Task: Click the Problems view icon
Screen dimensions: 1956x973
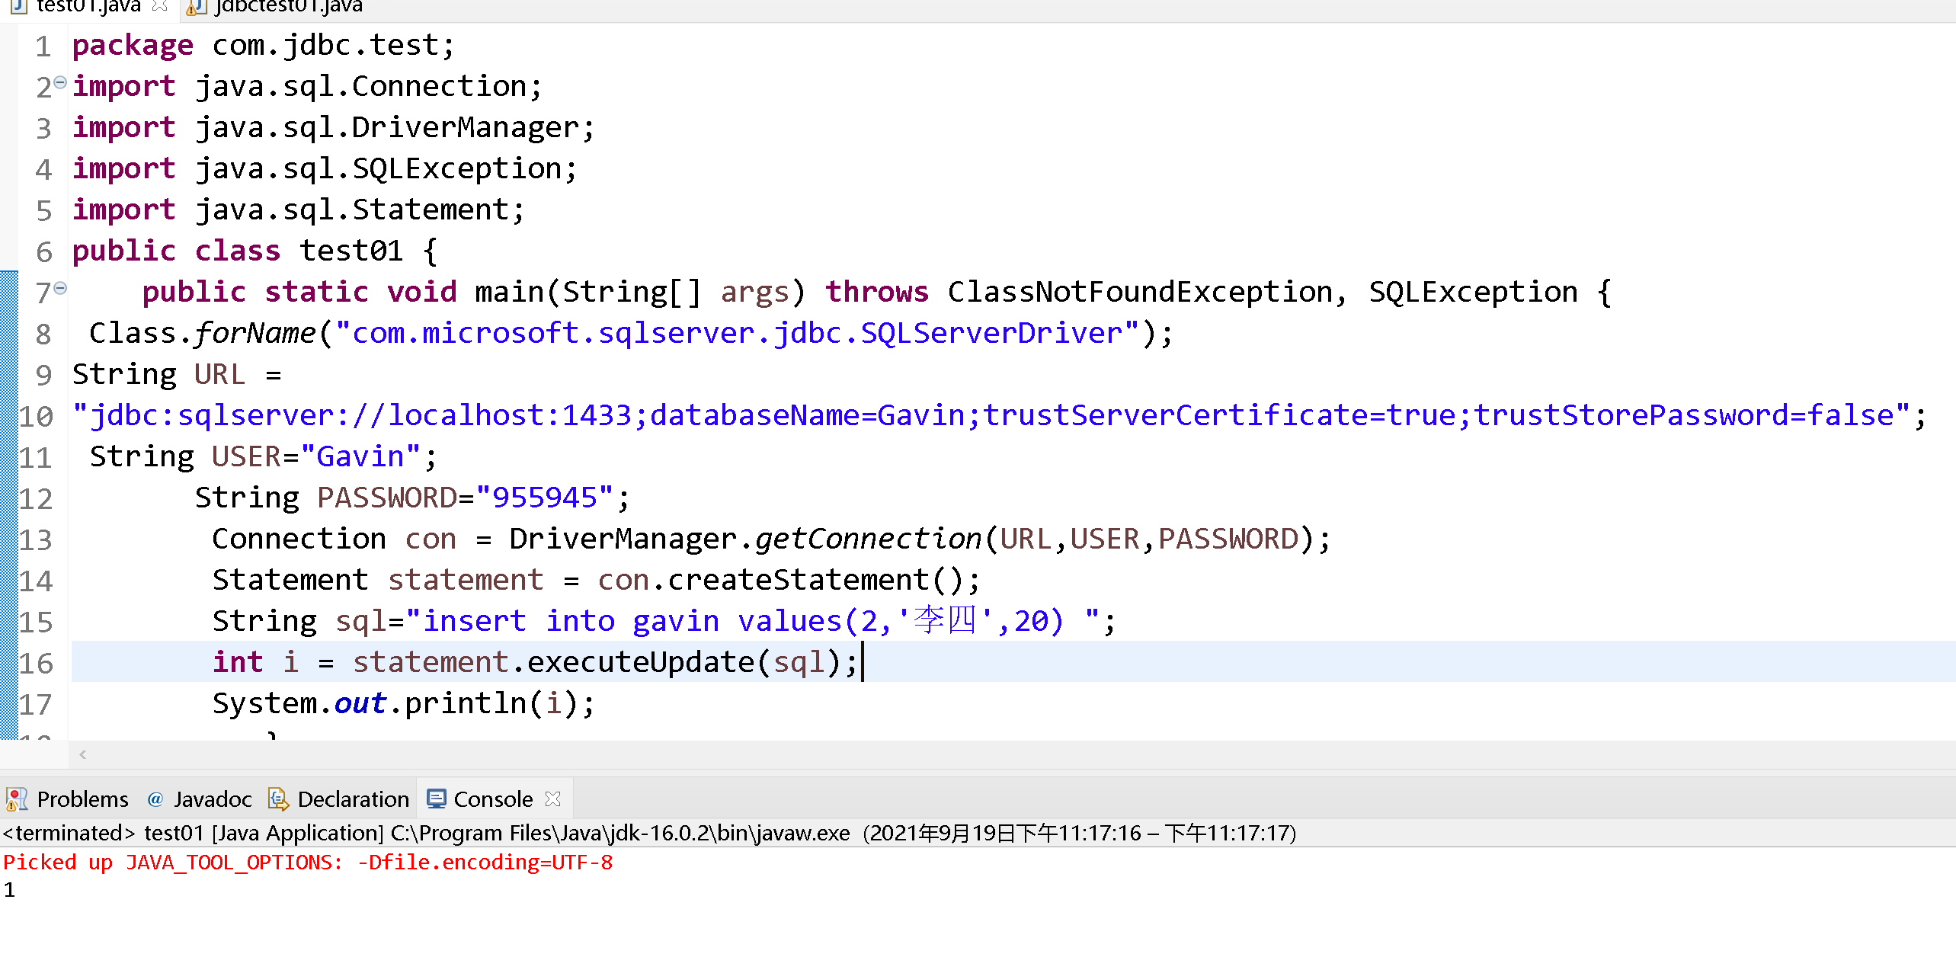Action: point(16,799)
